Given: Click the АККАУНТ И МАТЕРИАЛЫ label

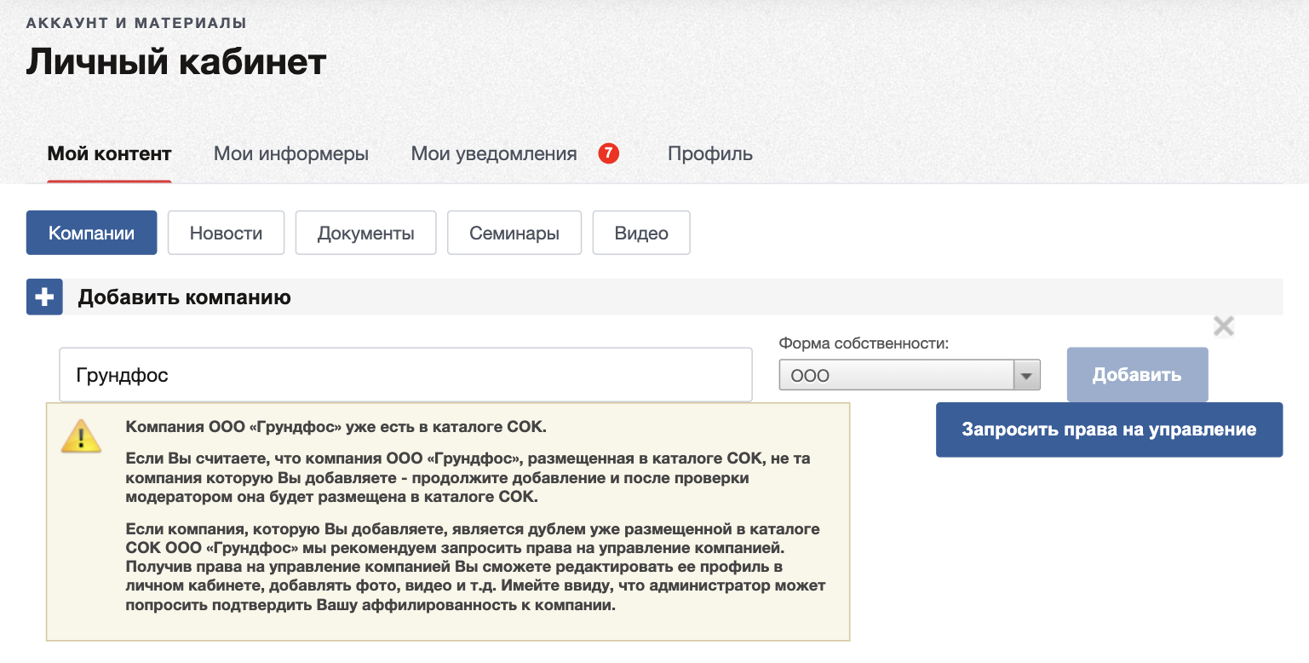Looking at the screenshot, I should point(137,23).
